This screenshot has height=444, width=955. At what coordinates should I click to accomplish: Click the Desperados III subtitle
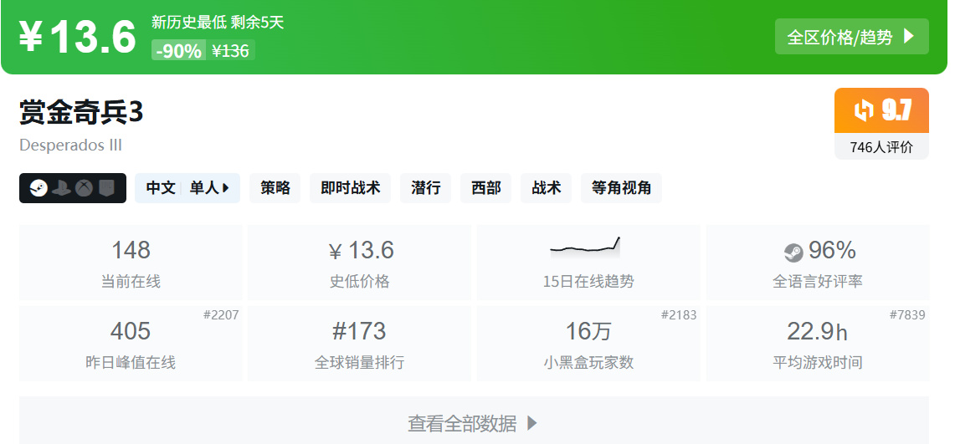tap(70, 145)
